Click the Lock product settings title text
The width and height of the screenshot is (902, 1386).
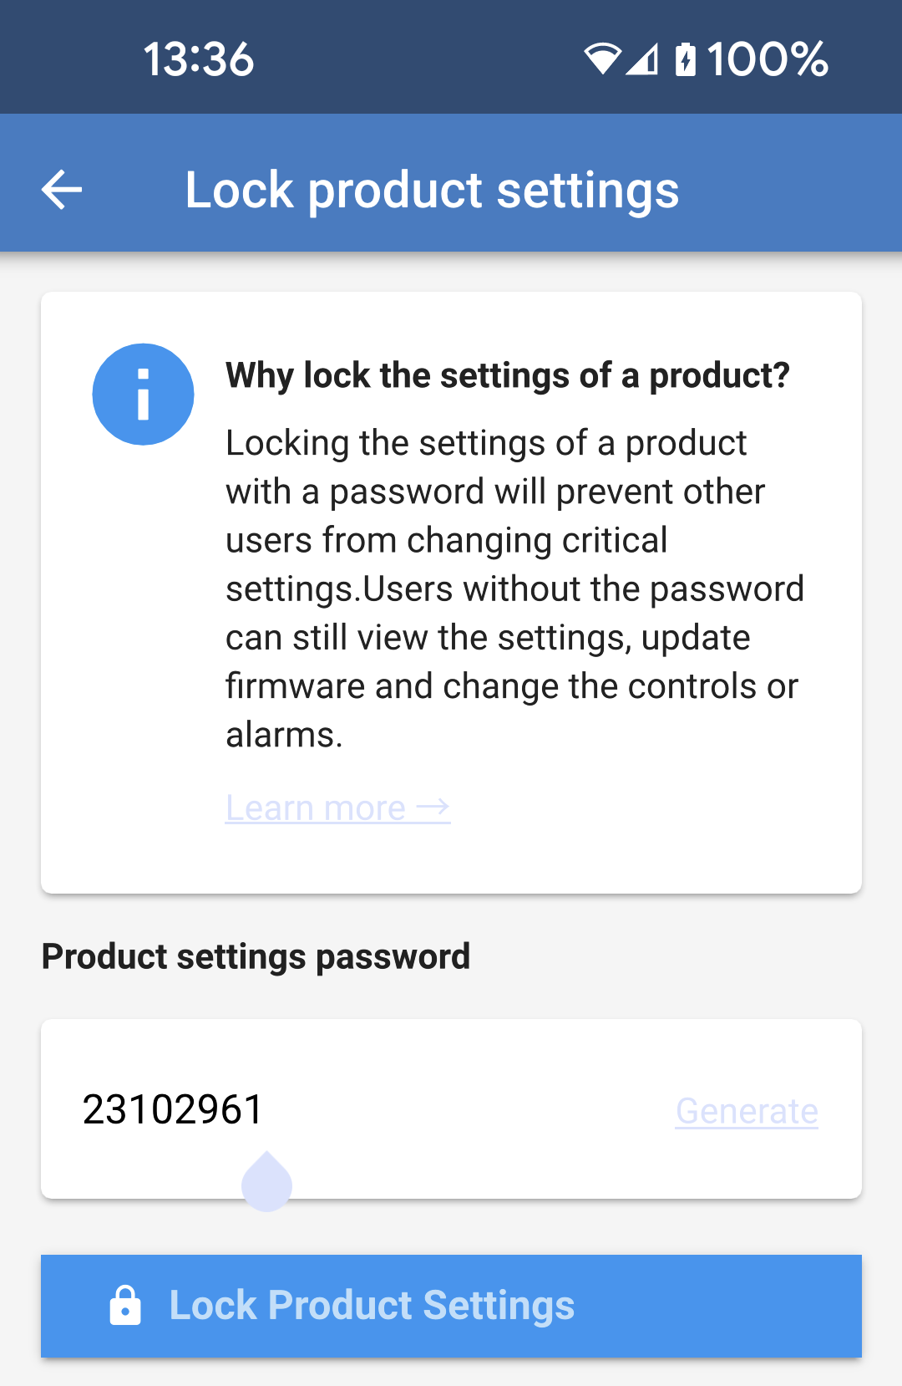pyautogui.click(x=432, y=189)
